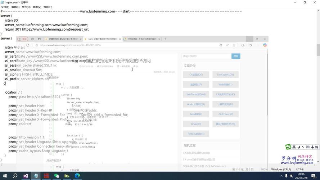Click the Notepad scroll down arrow
This screenshot has width=320, height=180.
(318, 161)
